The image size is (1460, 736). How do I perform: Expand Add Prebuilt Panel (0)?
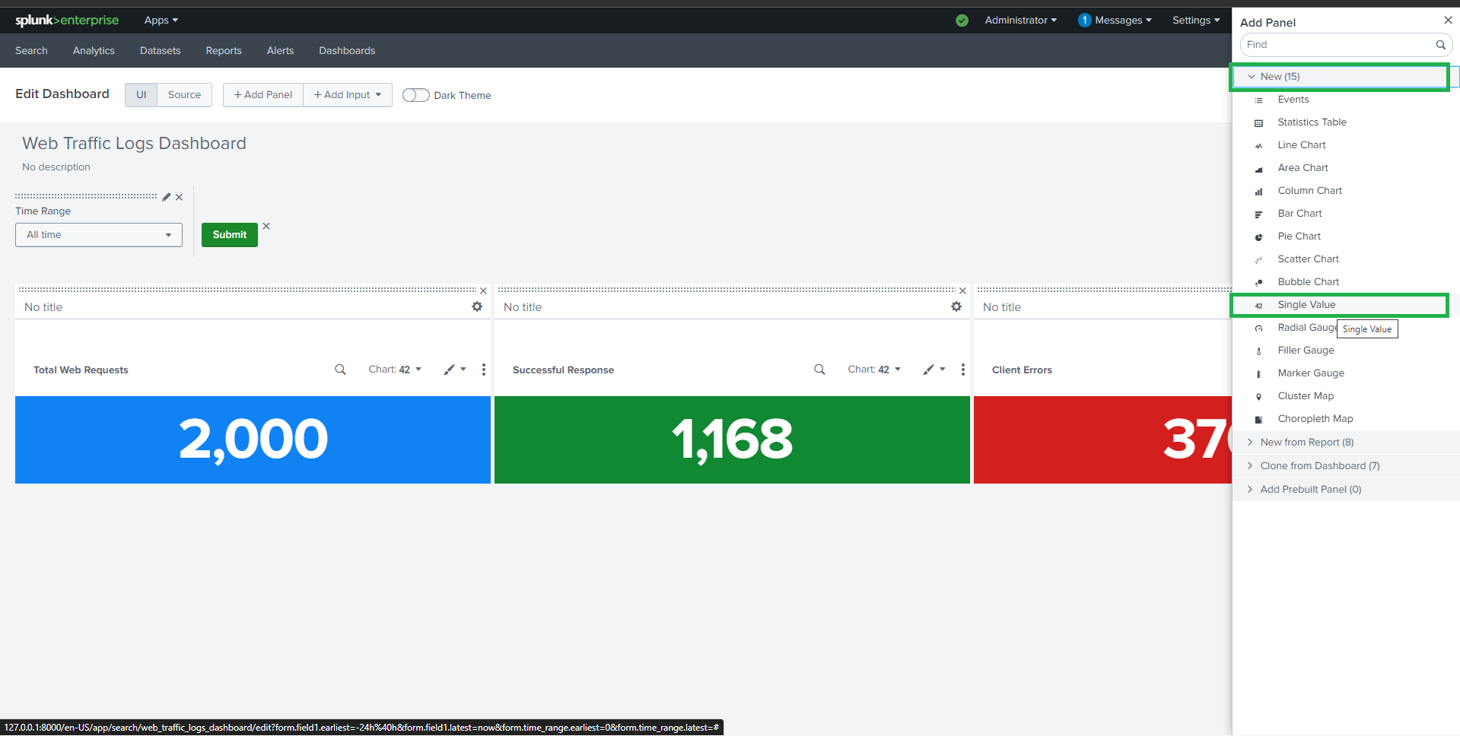[1346, 490]
